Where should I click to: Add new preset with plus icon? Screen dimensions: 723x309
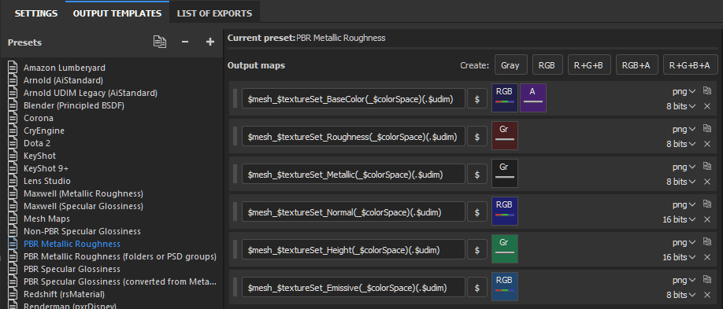click(209, 42)
